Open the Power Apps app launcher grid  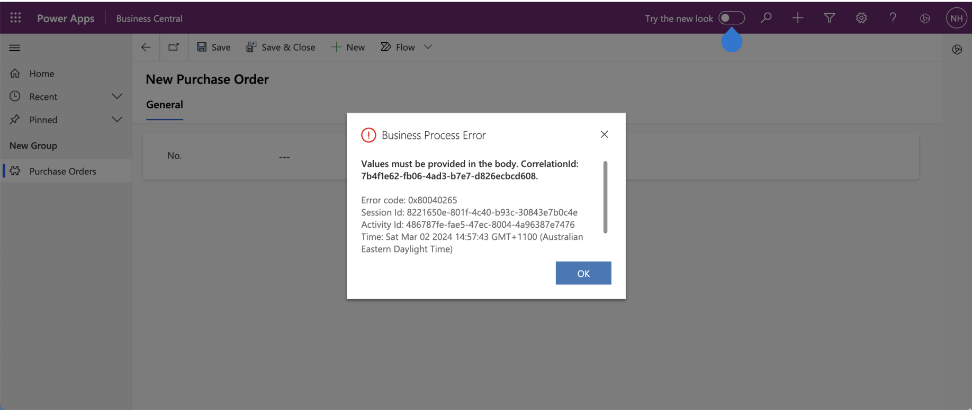click(x=15, y=18)
